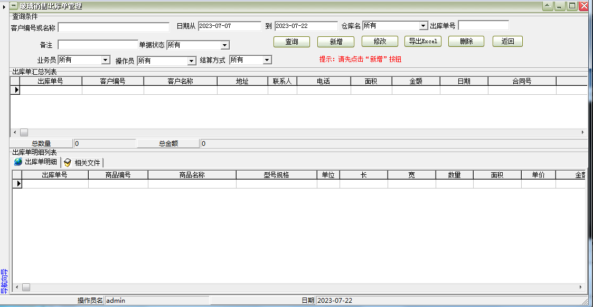Click the 删除 button
The width and height of the screenshot is (593, 307).
coord(466,42)
